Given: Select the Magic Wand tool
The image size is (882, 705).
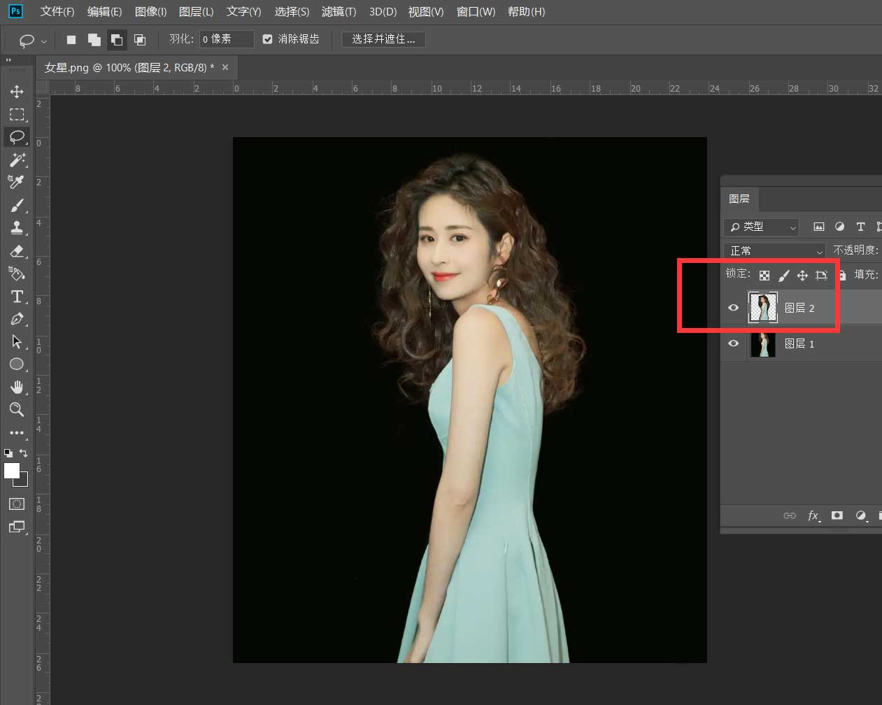Looking at the screenshot, I should [x=17, y=159].
